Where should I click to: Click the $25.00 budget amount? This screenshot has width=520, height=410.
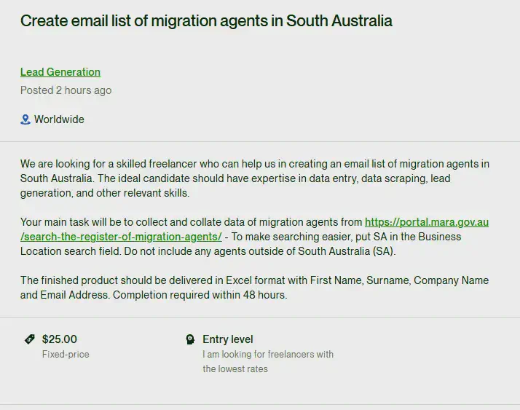pos(60,339)
